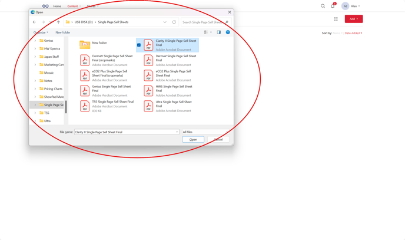Click the search magnifier in the page header
The image size is (405, 240).
323,6
